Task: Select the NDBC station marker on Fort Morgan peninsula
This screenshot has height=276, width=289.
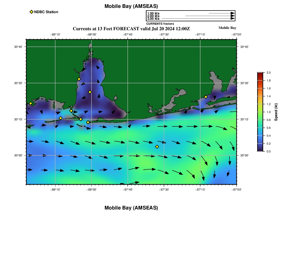Action: [x=88, y=122]
